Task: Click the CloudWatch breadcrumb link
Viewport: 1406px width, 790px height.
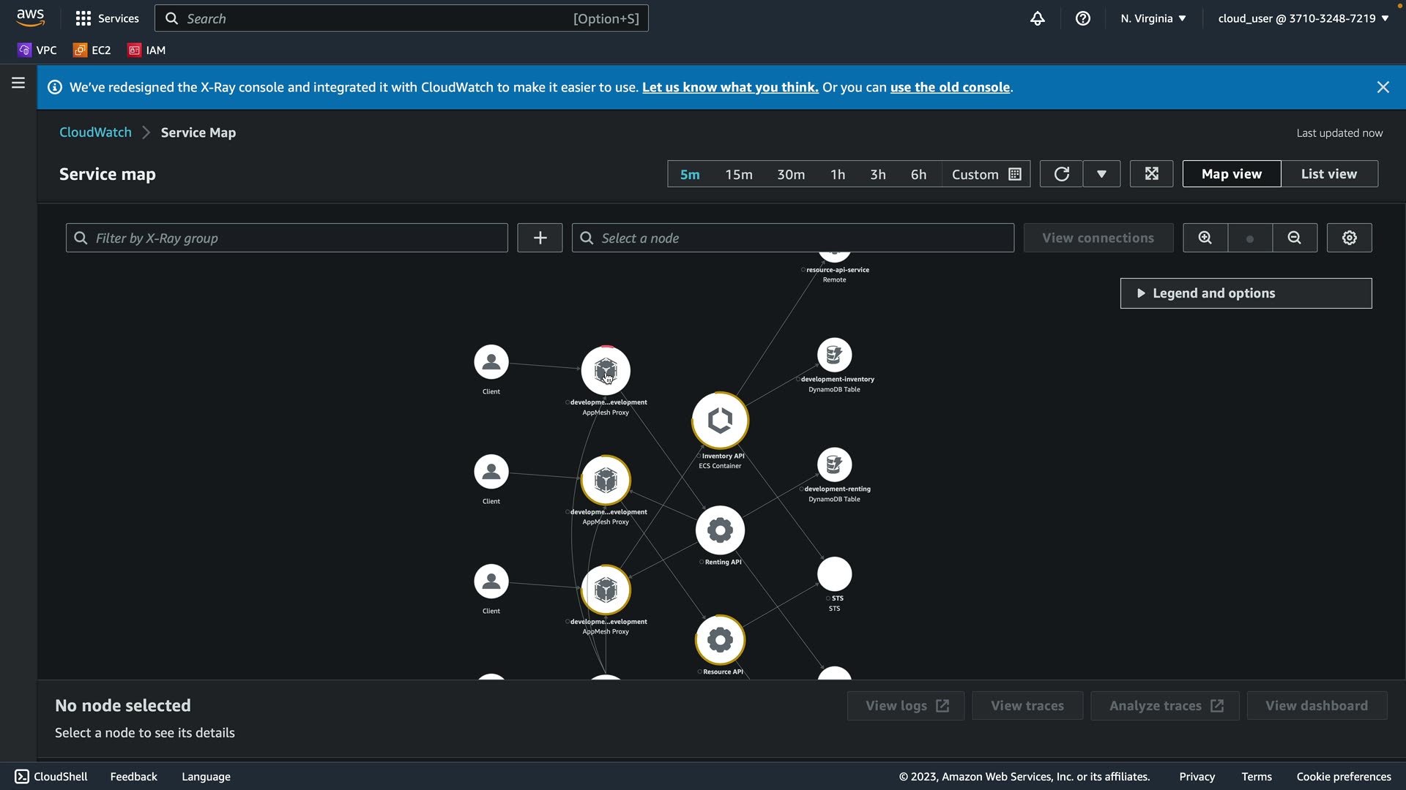Action: (x=95, y=132)
